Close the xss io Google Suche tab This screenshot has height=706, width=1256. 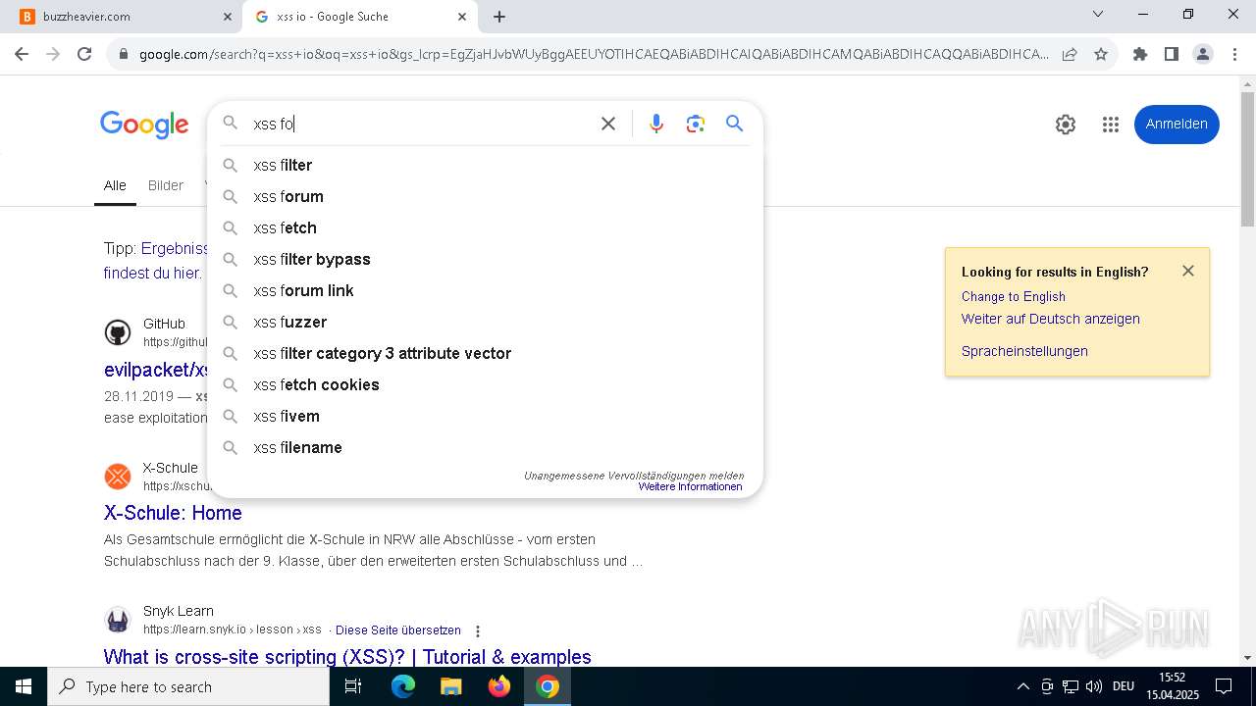[x=462, y=17]
